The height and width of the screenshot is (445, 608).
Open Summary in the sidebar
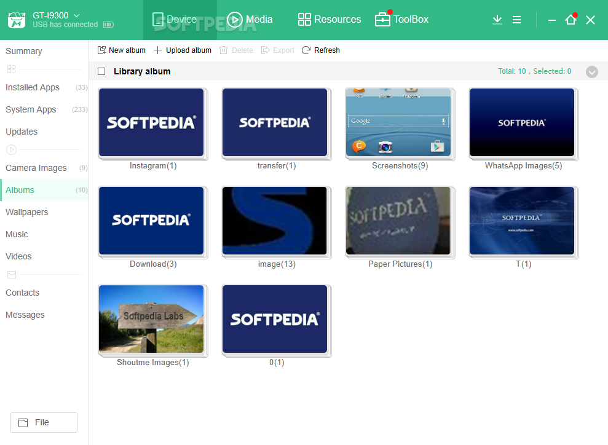(x=44, y=51)
